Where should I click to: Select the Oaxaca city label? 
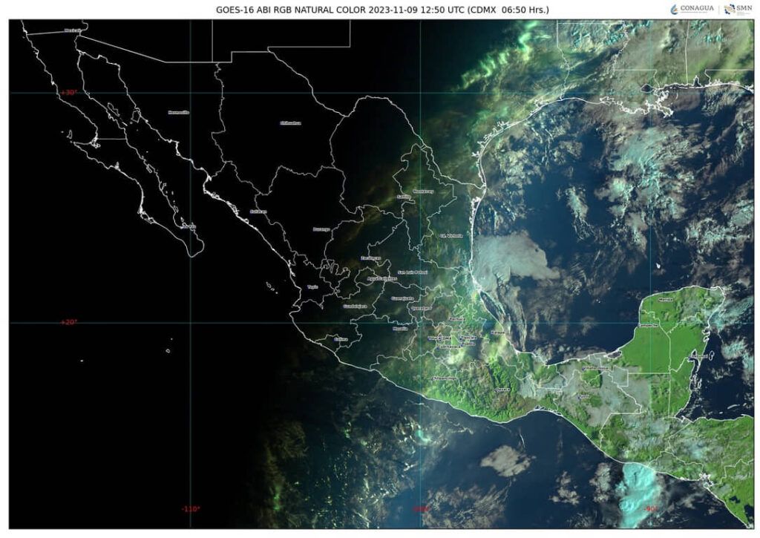pyautogui.click(x=503, y=389)
